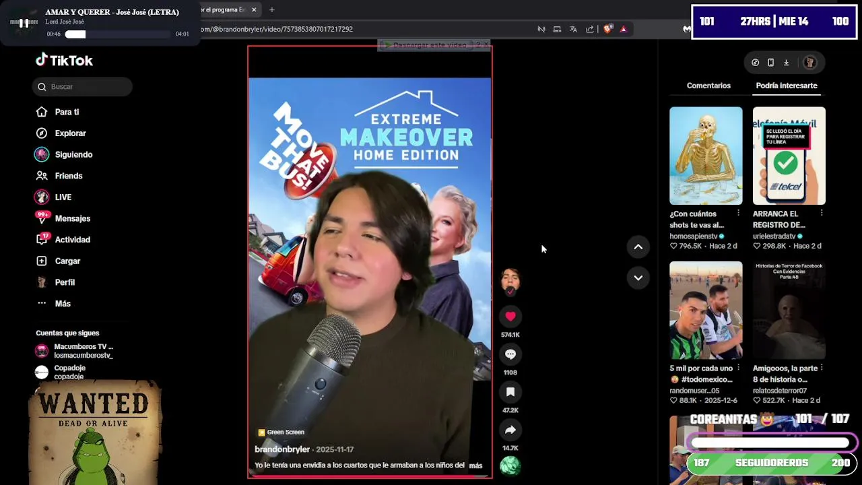
Task: Open Explorar in sidebar
Action: tap(70, 133)
